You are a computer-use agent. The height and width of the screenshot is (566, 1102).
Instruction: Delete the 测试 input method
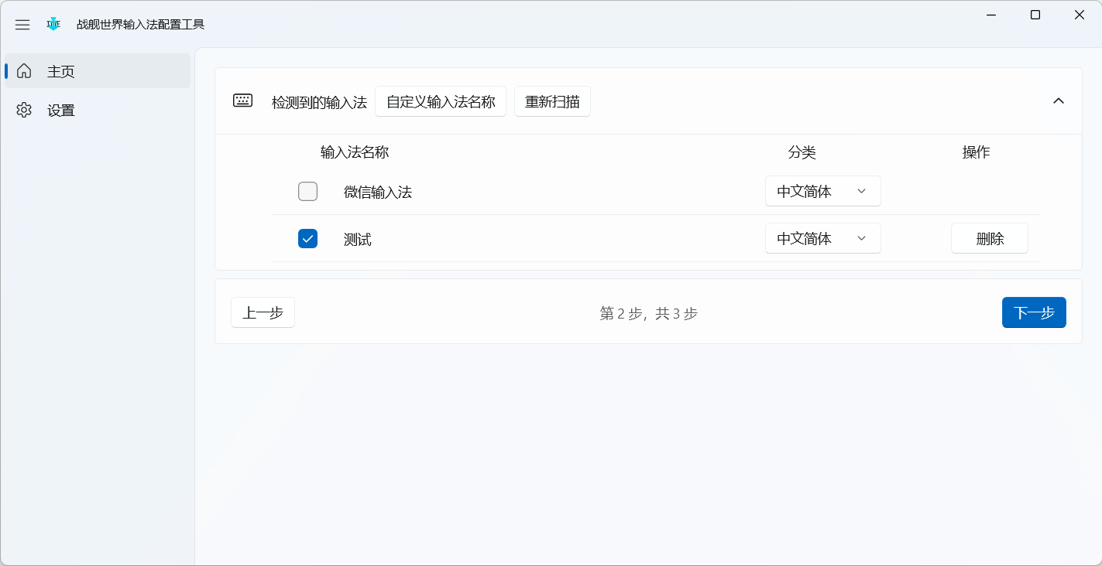tap(990, 239)
